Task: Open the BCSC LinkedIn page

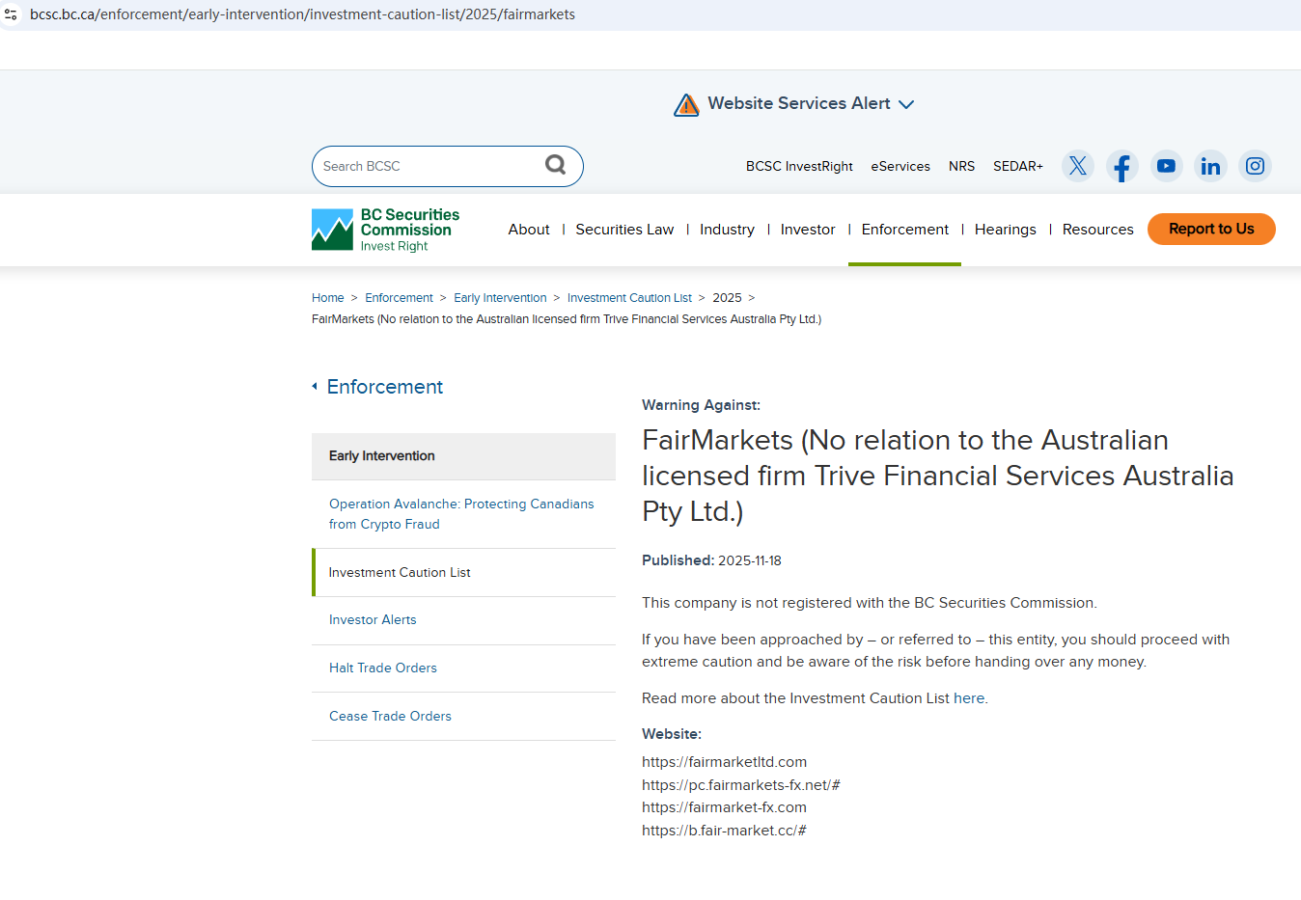Action: (1210, 166)
